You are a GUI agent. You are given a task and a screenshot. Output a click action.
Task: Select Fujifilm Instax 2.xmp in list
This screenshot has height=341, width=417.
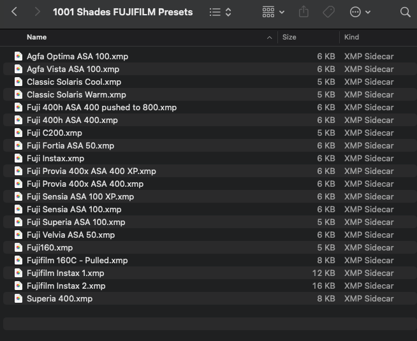[x=66, y=286]
